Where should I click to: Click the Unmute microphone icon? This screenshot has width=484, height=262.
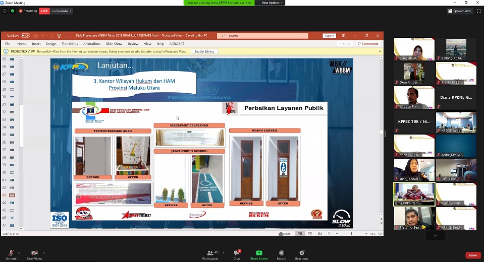click(11, 253)
